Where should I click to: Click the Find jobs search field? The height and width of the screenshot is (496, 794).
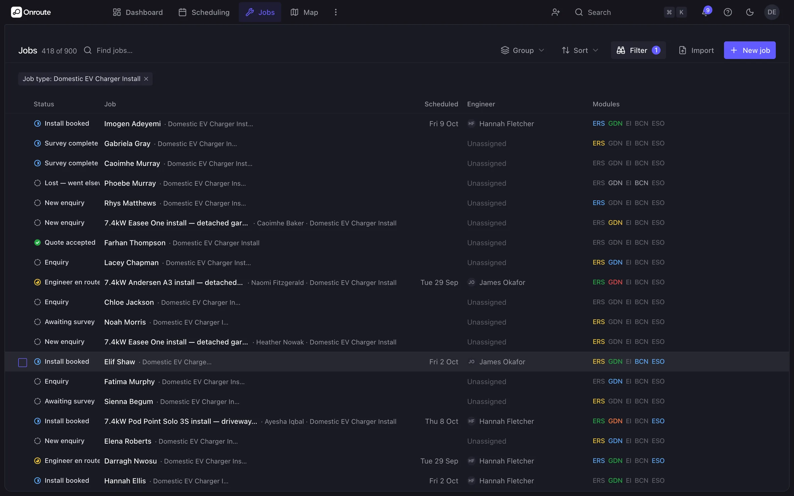pos(114,50)
